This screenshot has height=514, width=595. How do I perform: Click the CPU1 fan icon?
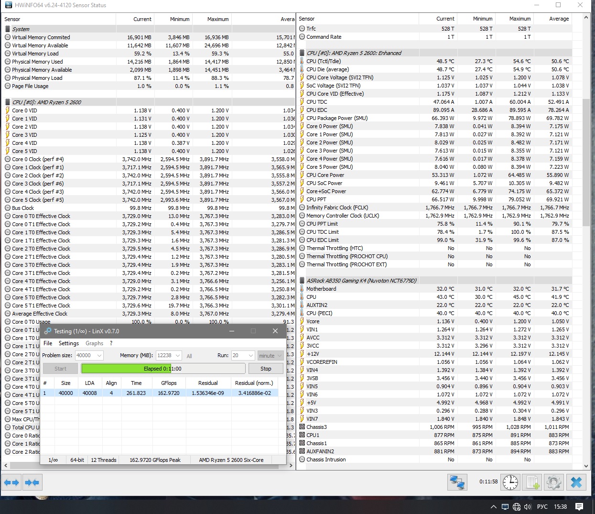pyautogui.click(x=302, y=435)
